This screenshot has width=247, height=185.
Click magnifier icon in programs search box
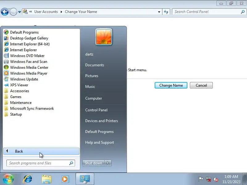[71, 163]
